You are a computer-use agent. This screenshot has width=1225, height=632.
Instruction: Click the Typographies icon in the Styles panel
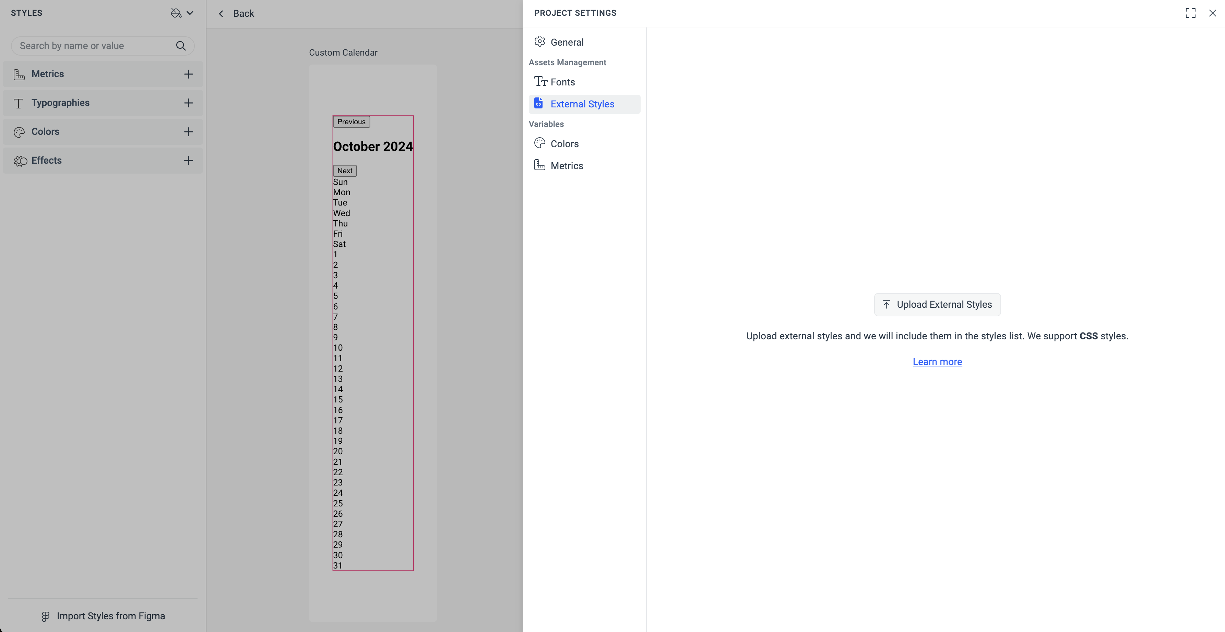19,103
